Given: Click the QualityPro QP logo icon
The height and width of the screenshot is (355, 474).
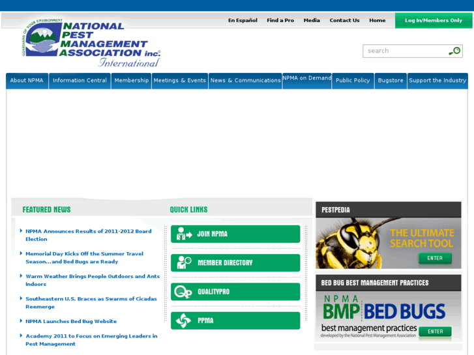Looking at the screenshot, I should (183, 292).
